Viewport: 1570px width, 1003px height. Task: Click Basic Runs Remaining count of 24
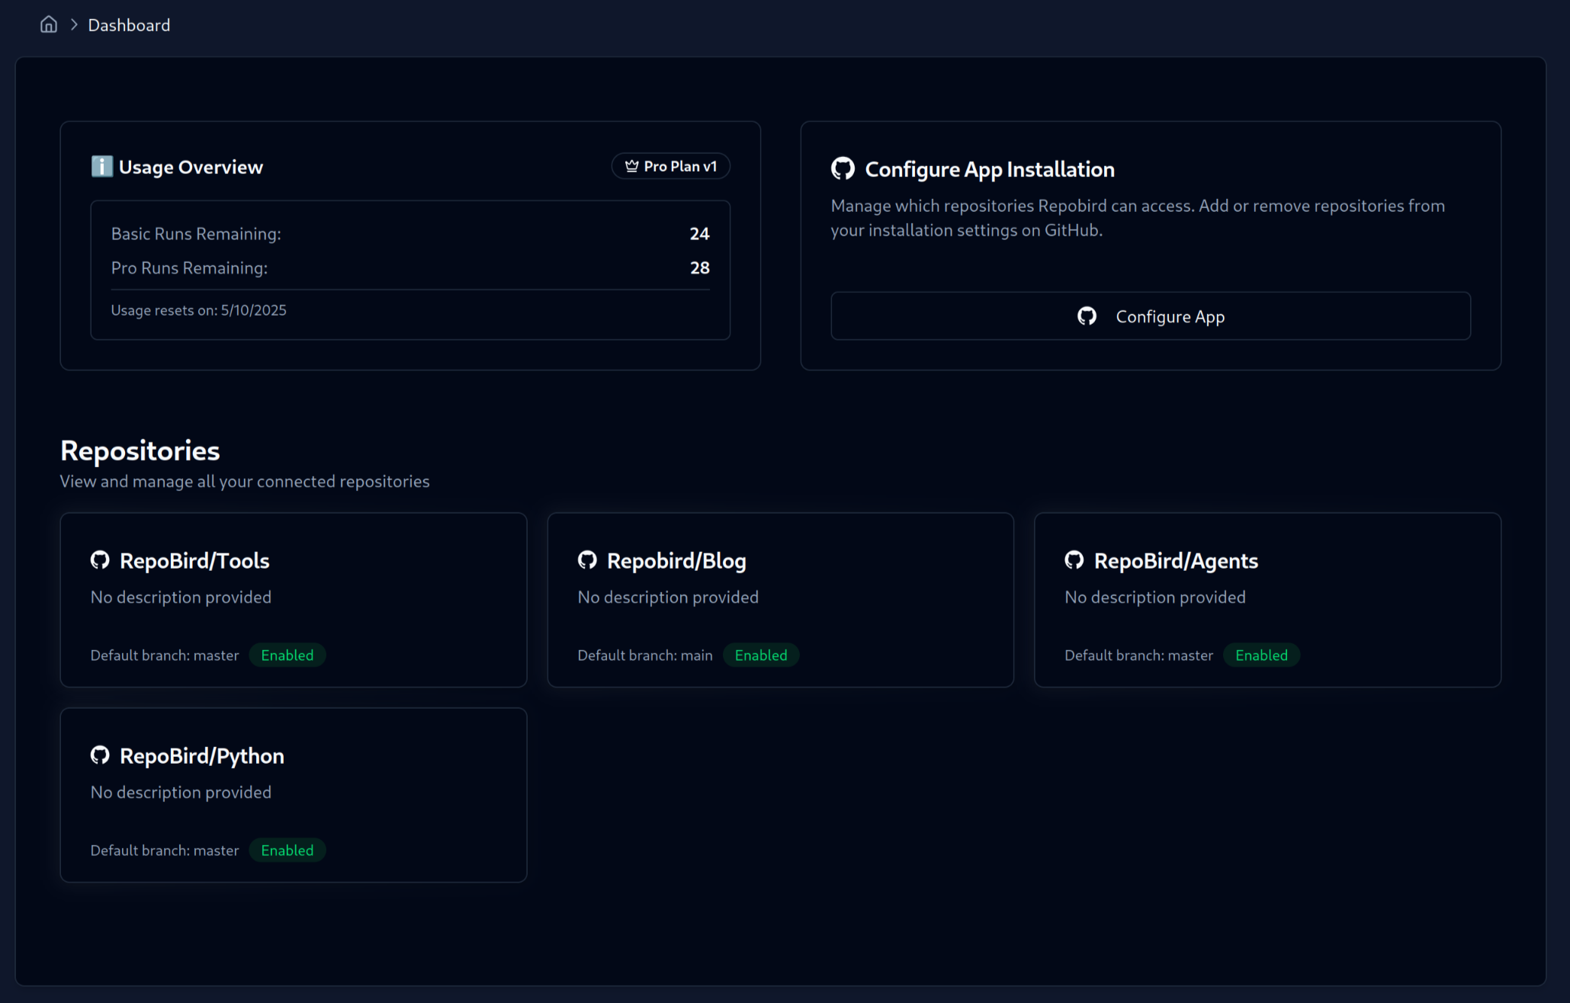(699, 233)
